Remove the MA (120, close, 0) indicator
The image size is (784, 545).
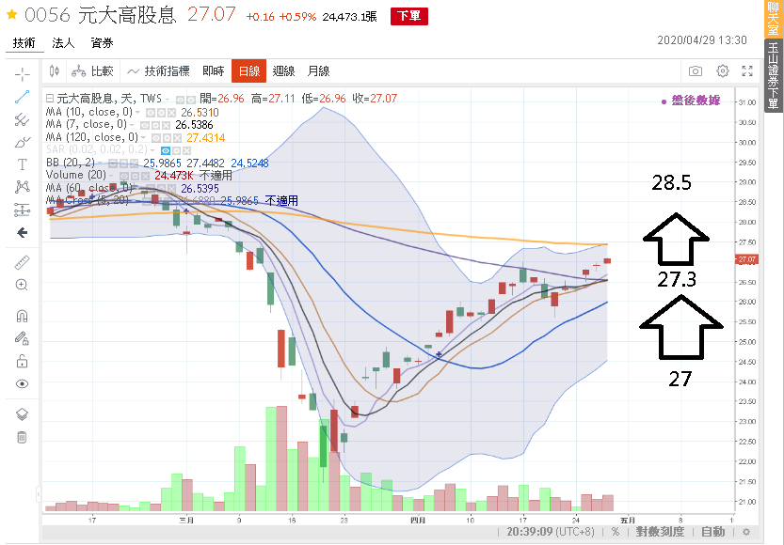click(x=178, y=138)
